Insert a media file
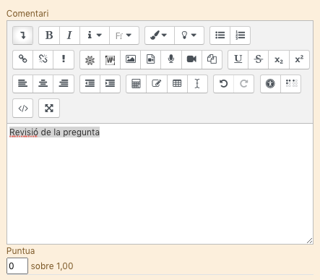 click(x=151, y=59)
